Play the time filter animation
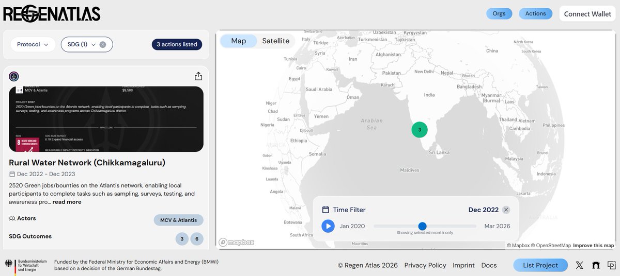This screenshot has height=276, width=620. [x=328, y=226]
